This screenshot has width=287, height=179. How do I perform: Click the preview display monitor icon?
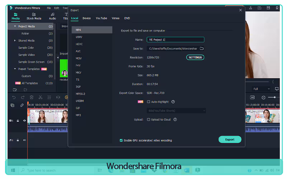(277, 89)
